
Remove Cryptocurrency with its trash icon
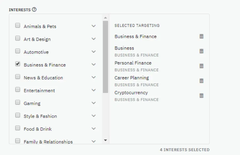(x=201, y=96)
